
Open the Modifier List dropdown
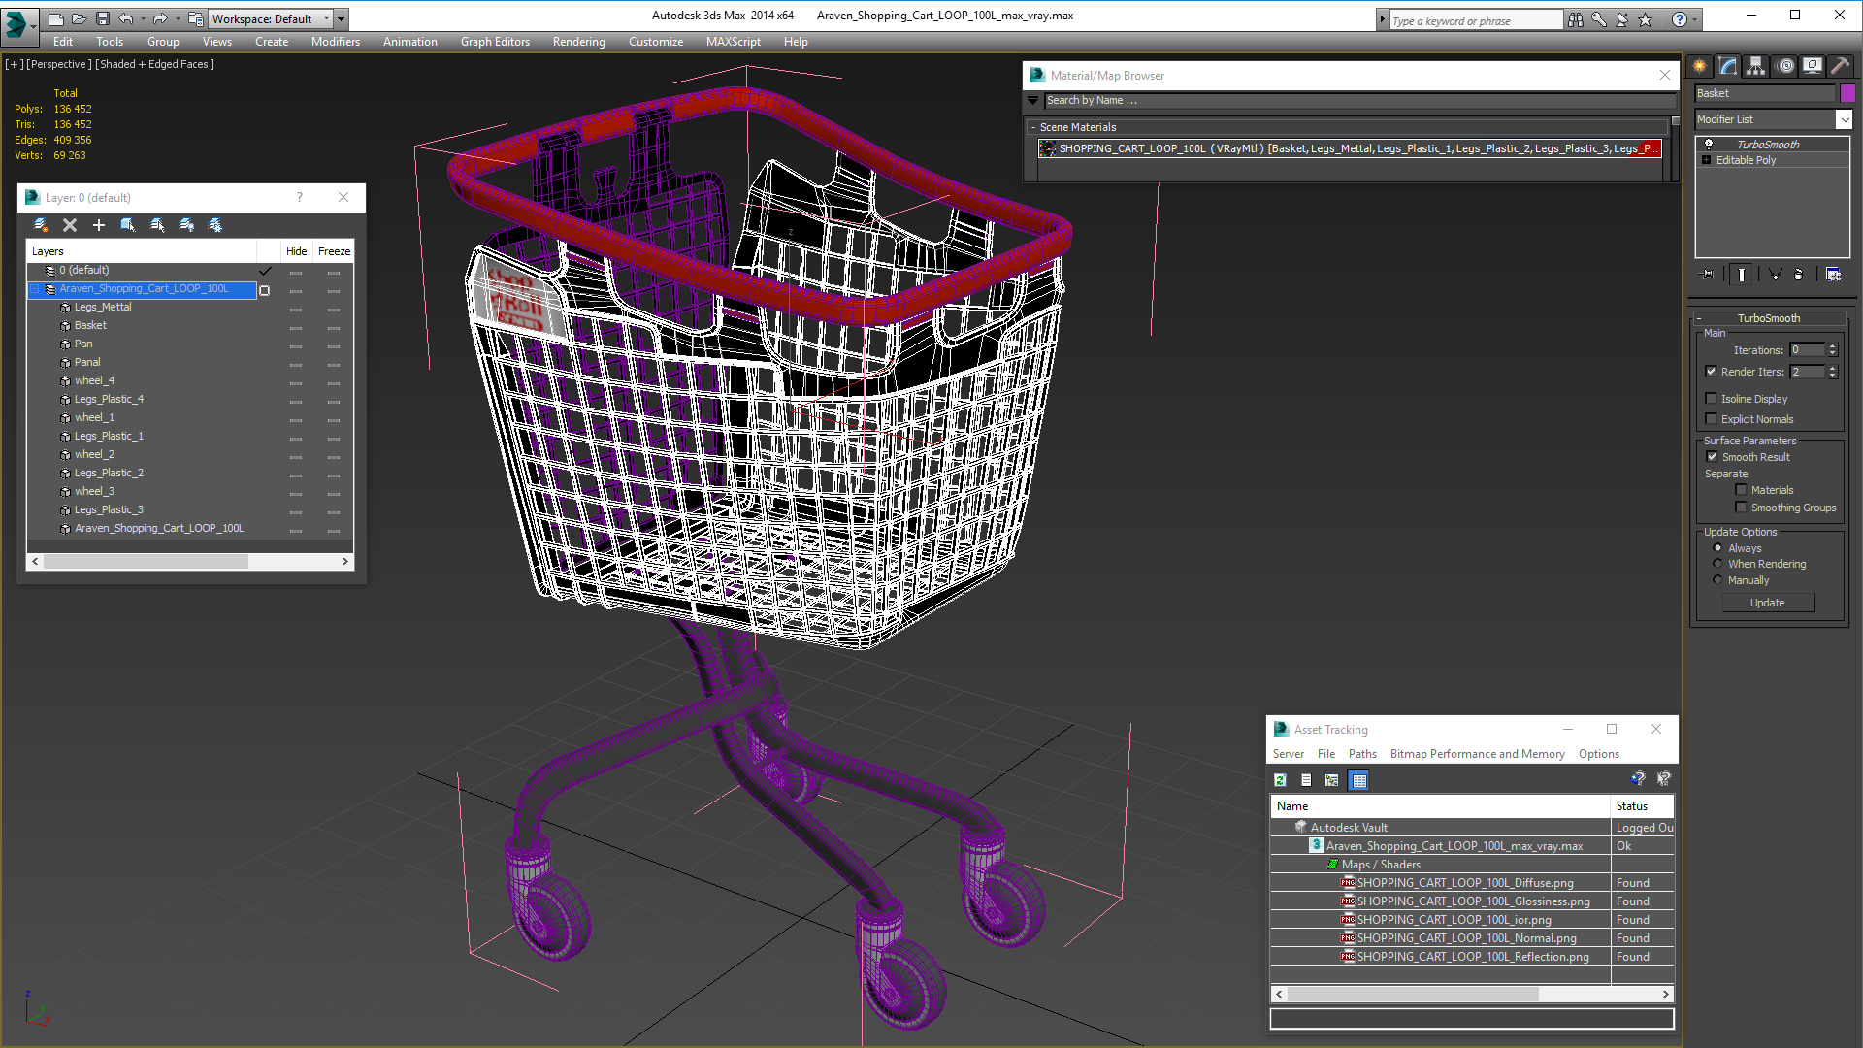[1844, 119]
